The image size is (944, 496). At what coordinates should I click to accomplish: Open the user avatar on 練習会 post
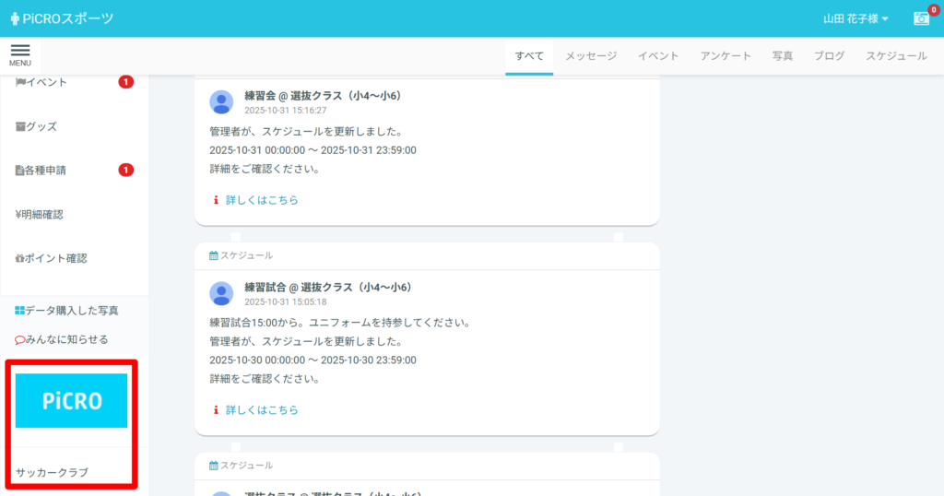point(221,101)
